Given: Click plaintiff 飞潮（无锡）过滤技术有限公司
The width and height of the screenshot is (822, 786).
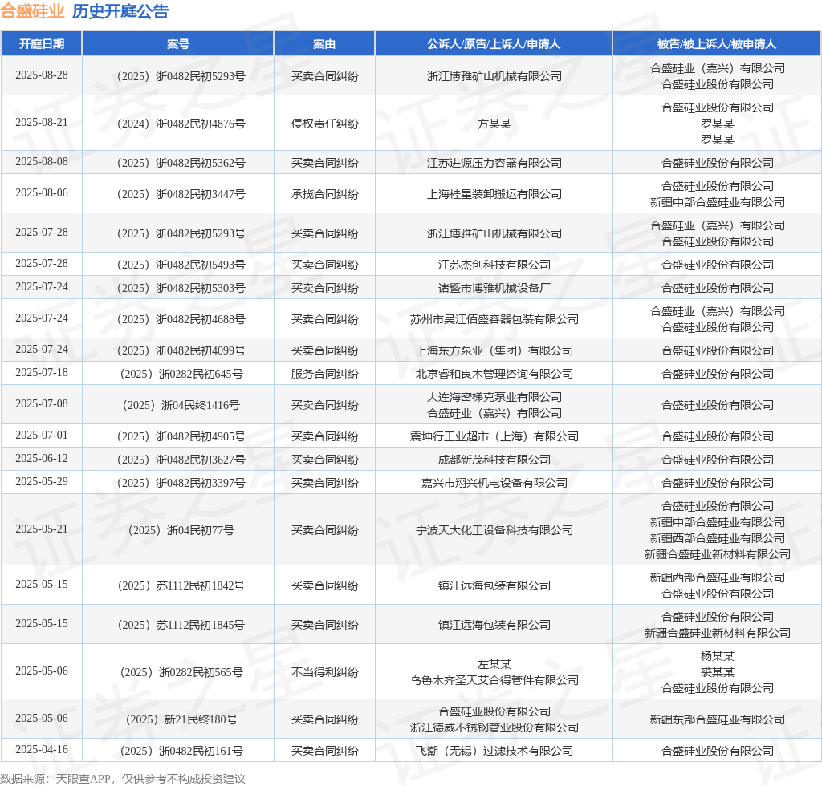Looking at the screenshot, I should [x=494, y=751].
